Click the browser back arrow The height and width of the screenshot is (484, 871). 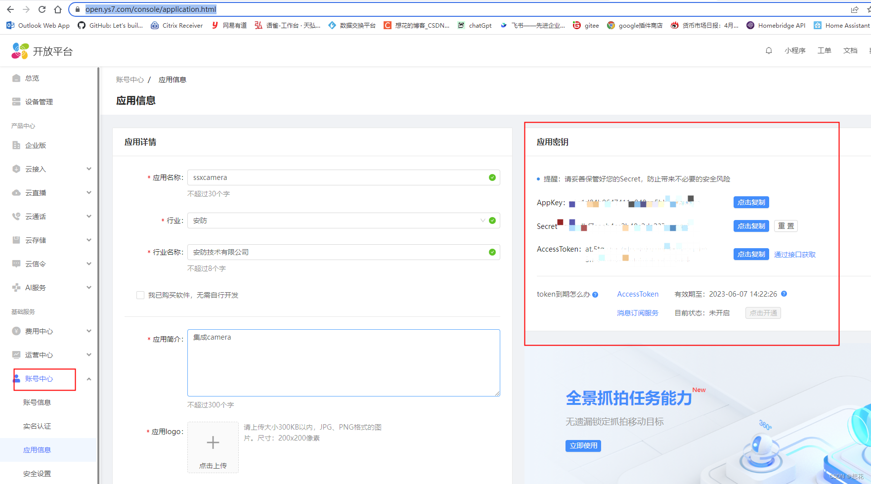click(x=10, y=9)
